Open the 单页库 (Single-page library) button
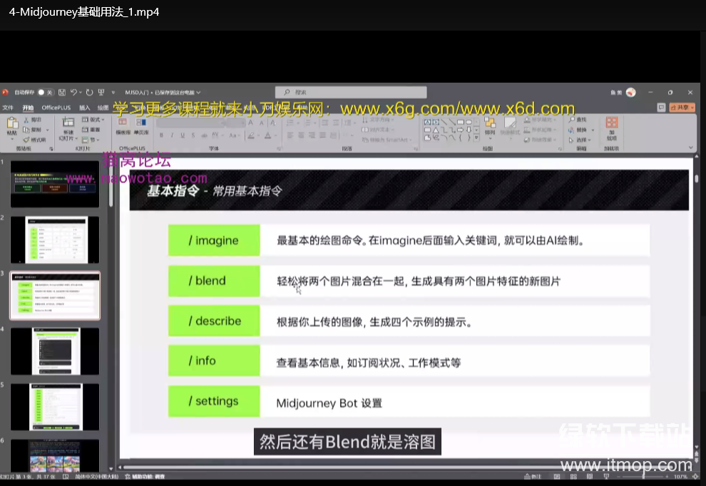The height and width of the screenshot is (486, 706). pos(141,126)
